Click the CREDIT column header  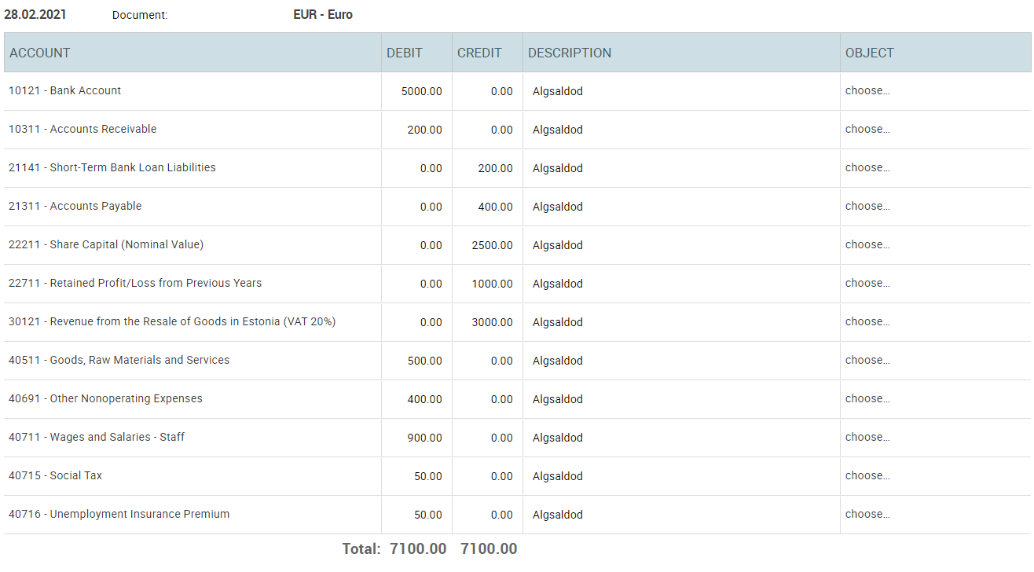coord(479,53)
